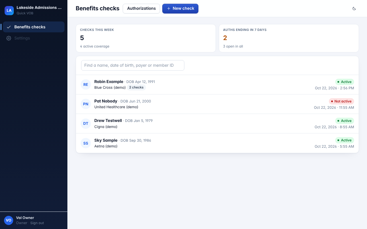This screenshot has height=229, width=367.
Task: Click the Auths Ending in 7 Days card
Action: tap(289, 38)
